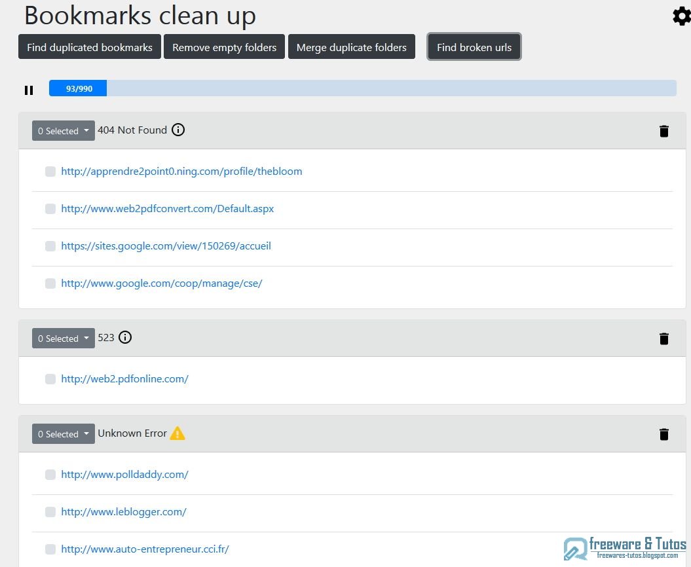This screenshot has width=691, height=567.
Task: Select the Merge duplicate folders tab
Action: click(x=352, y=46)
